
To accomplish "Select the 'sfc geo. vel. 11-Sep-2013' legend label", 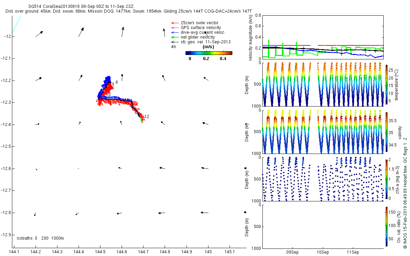I will click(206, 42).
